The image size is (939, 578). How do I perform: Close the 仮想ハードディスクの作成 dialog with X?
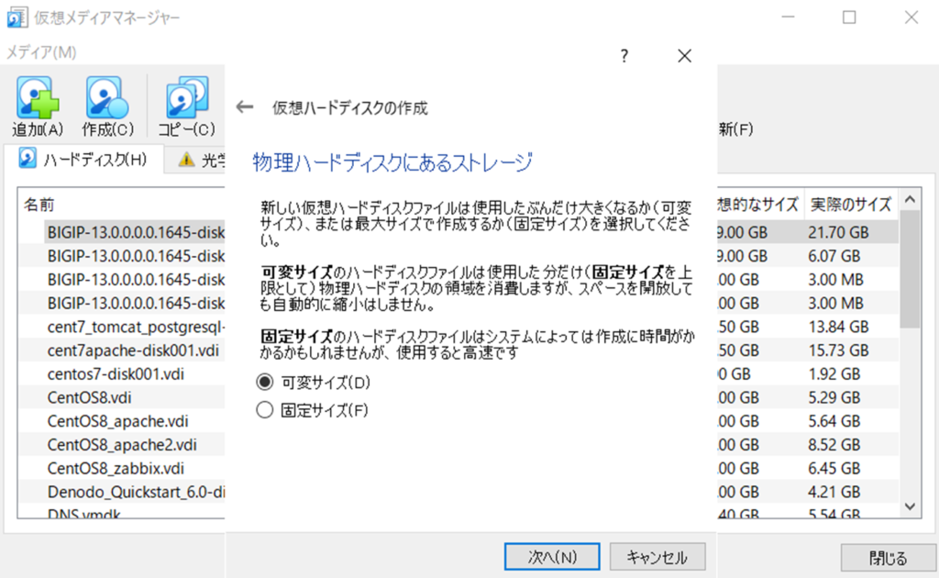click(x=684, y=56)
